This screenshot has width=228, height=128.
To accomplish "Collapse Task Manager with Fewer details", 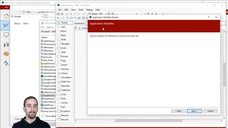I will click(48, 116).
